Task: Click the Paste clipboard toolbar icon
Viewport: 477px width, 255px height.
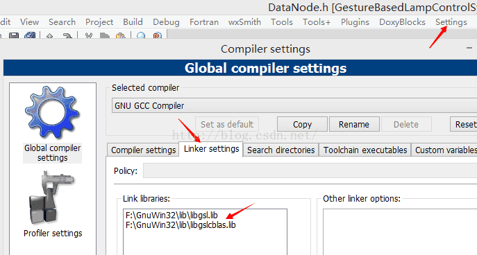Action: 121,36
